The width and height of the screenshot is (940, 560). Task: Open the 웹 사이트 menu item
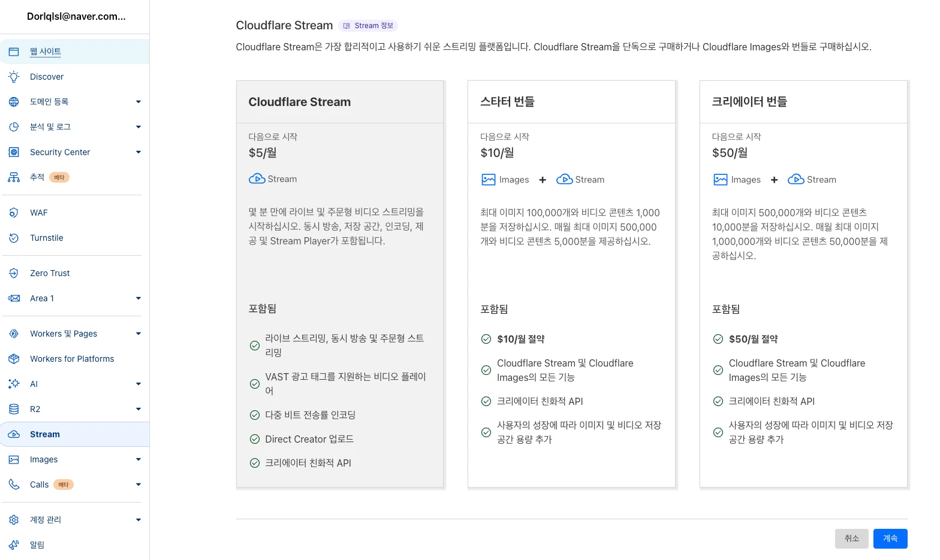(74, 52)
